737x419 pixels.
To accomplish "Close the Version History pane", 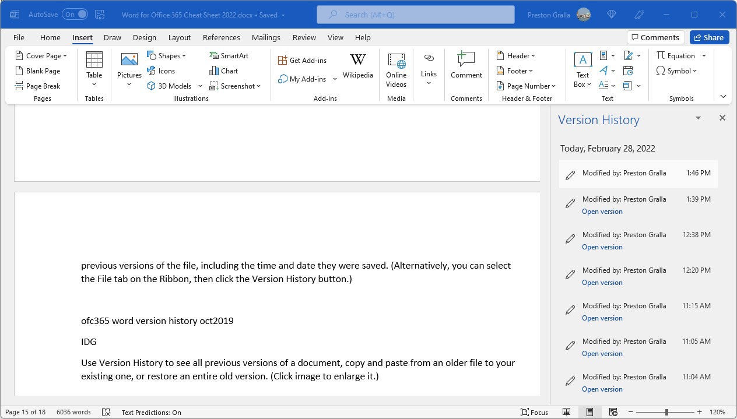I will pos(722,118).
